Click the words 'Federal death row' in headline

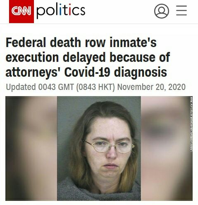tap(55, 42)
